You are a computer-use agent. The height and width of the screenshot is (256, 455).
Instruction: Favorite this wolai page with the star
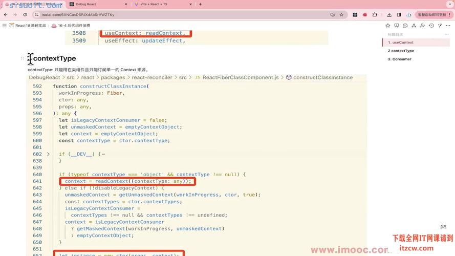[x=387, y=26]
